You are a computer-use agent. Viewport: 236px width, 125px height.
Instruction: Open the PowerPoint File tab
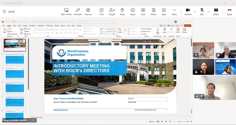tap(4, 26)
